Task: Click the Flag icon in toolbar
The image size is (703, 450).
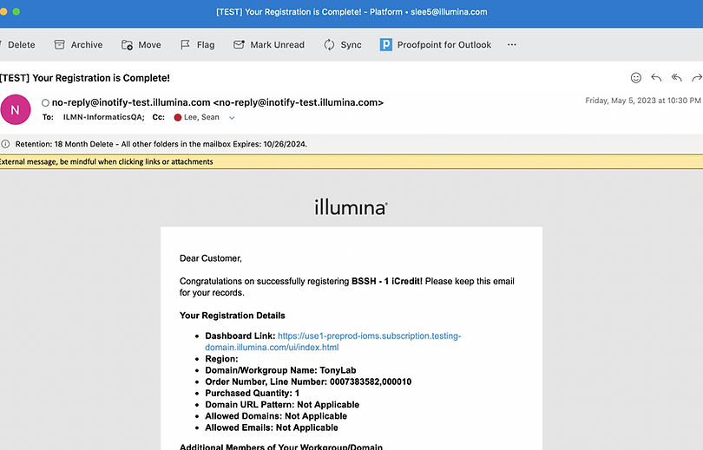Action: (185, 44)
